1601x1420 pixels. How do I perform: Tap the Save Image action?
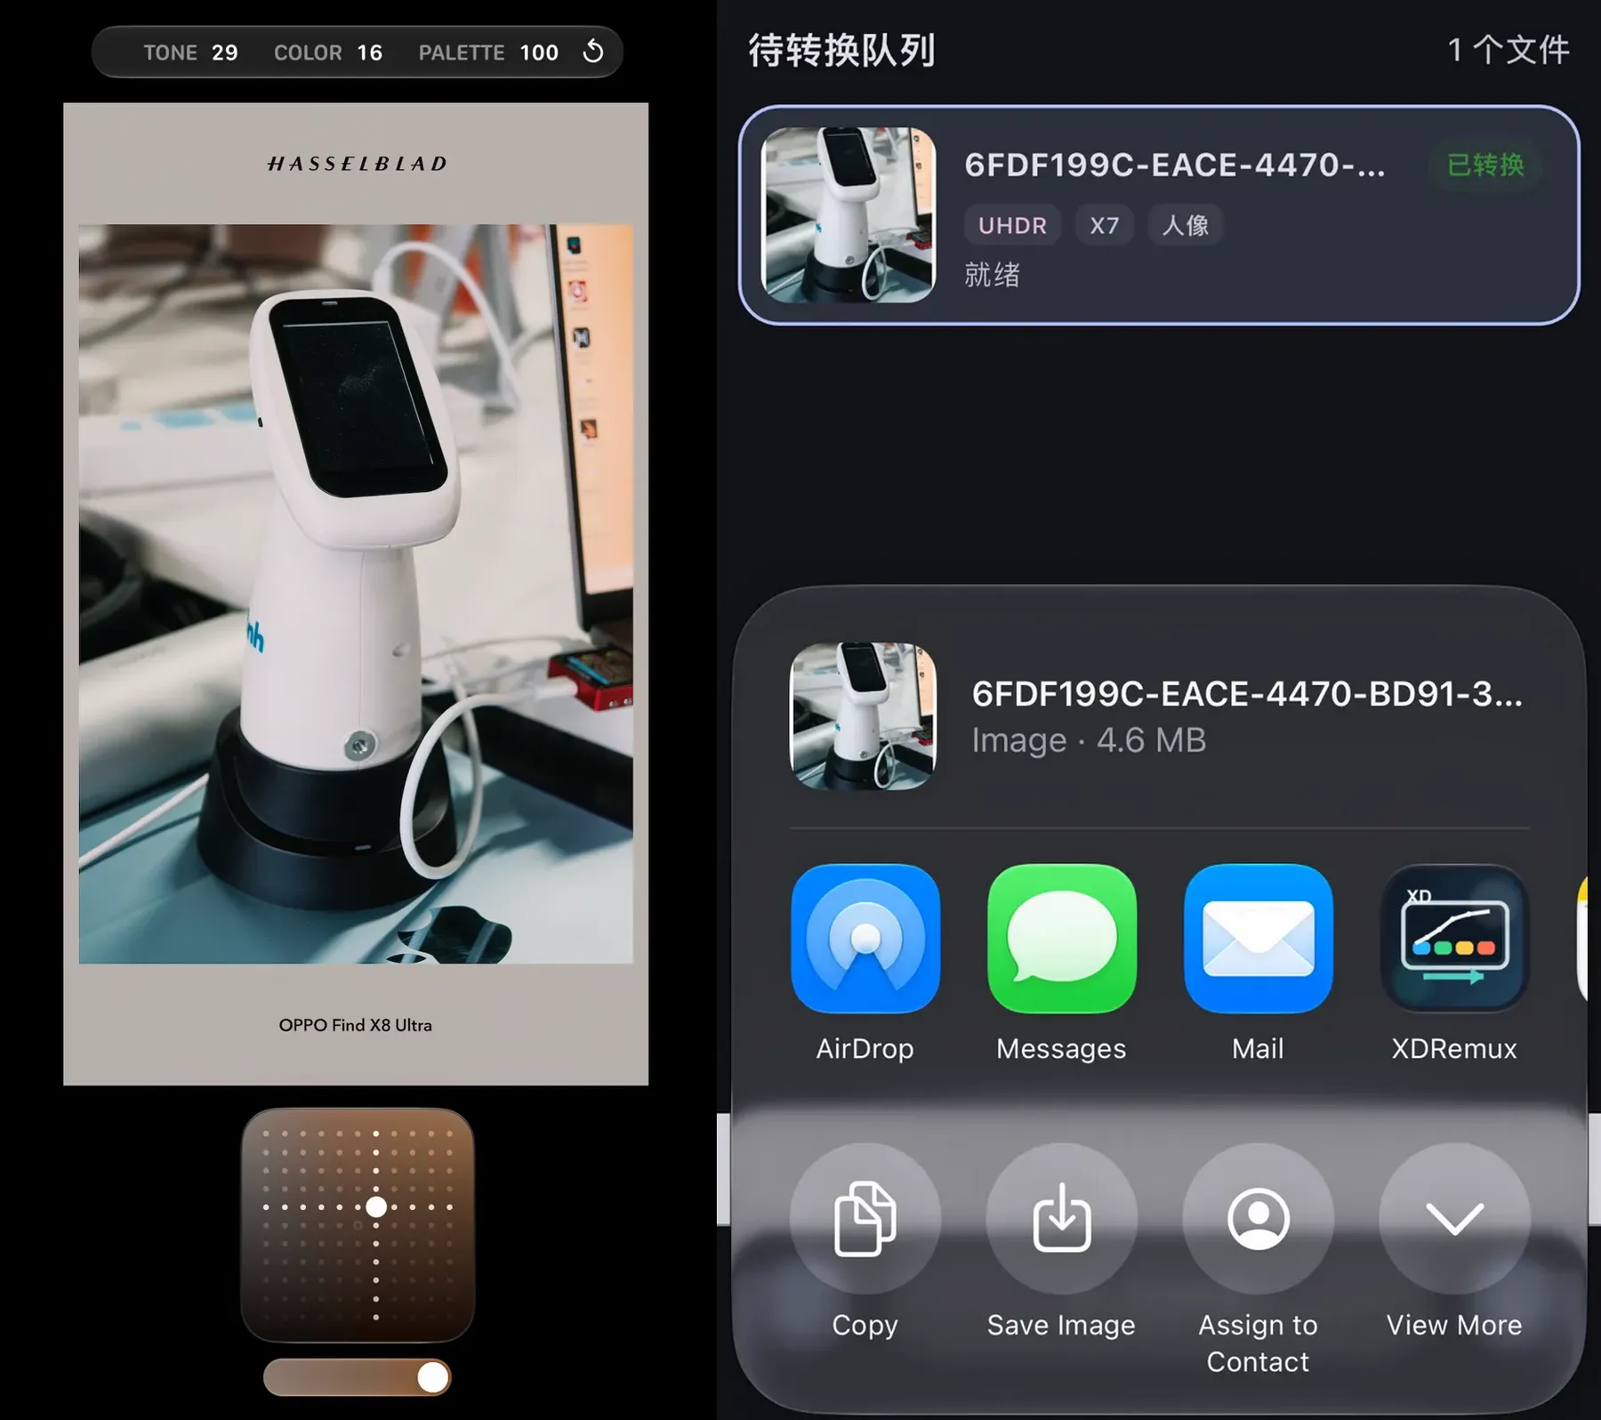pos(1061,1218)
